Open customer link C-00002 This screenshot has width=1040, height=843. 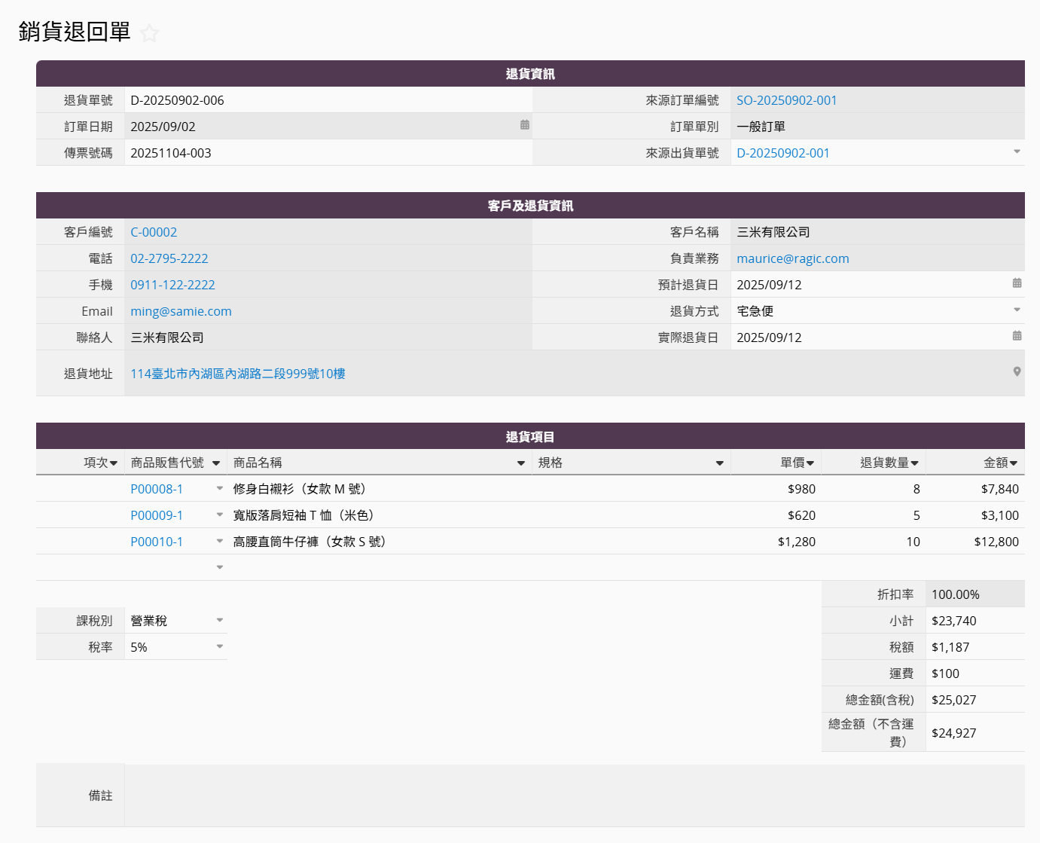point(154,232)
